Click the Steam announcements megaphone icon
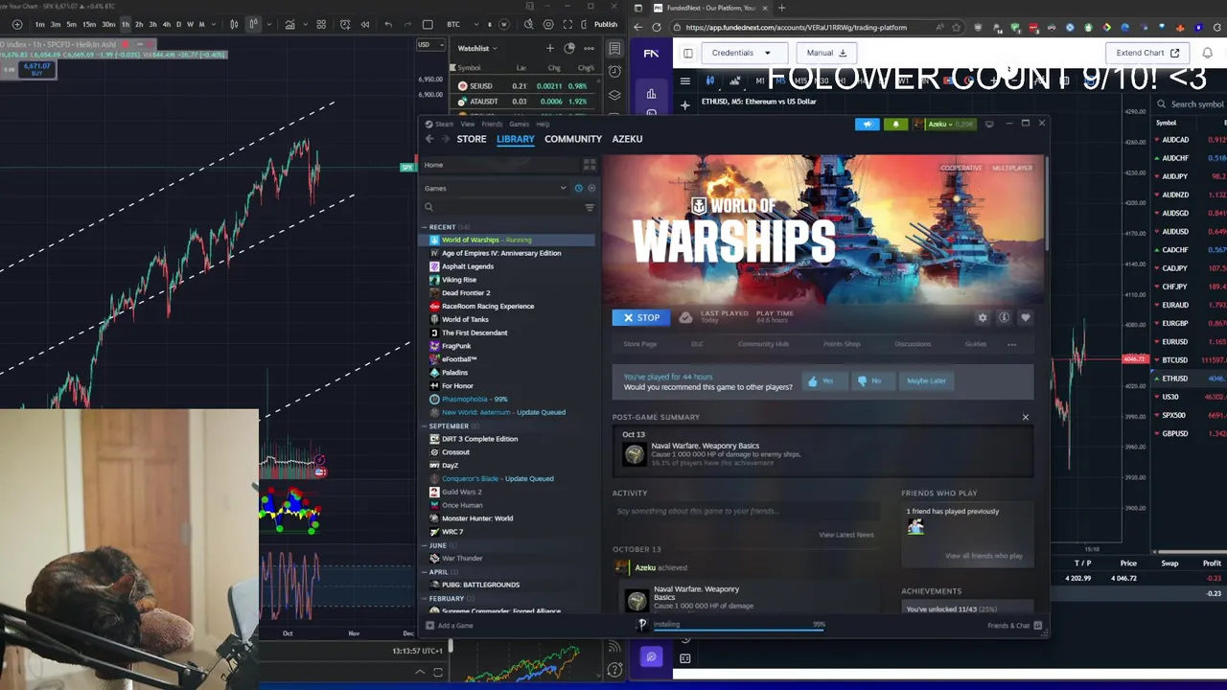The image size is (1227, 690). click(867, 124)
